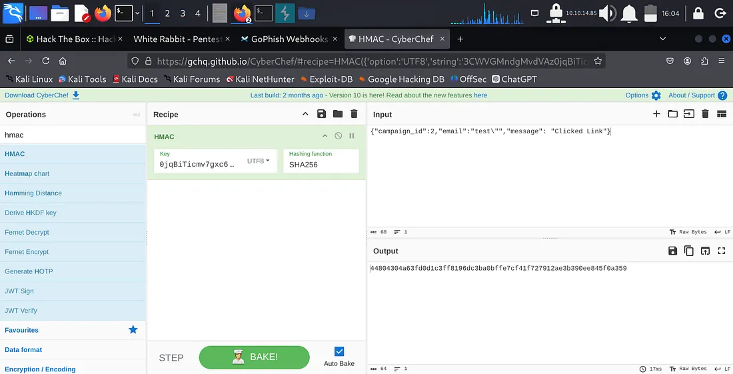The image size is (733, 374).
Task: Disable the HMAC operation
Action: 338,136
